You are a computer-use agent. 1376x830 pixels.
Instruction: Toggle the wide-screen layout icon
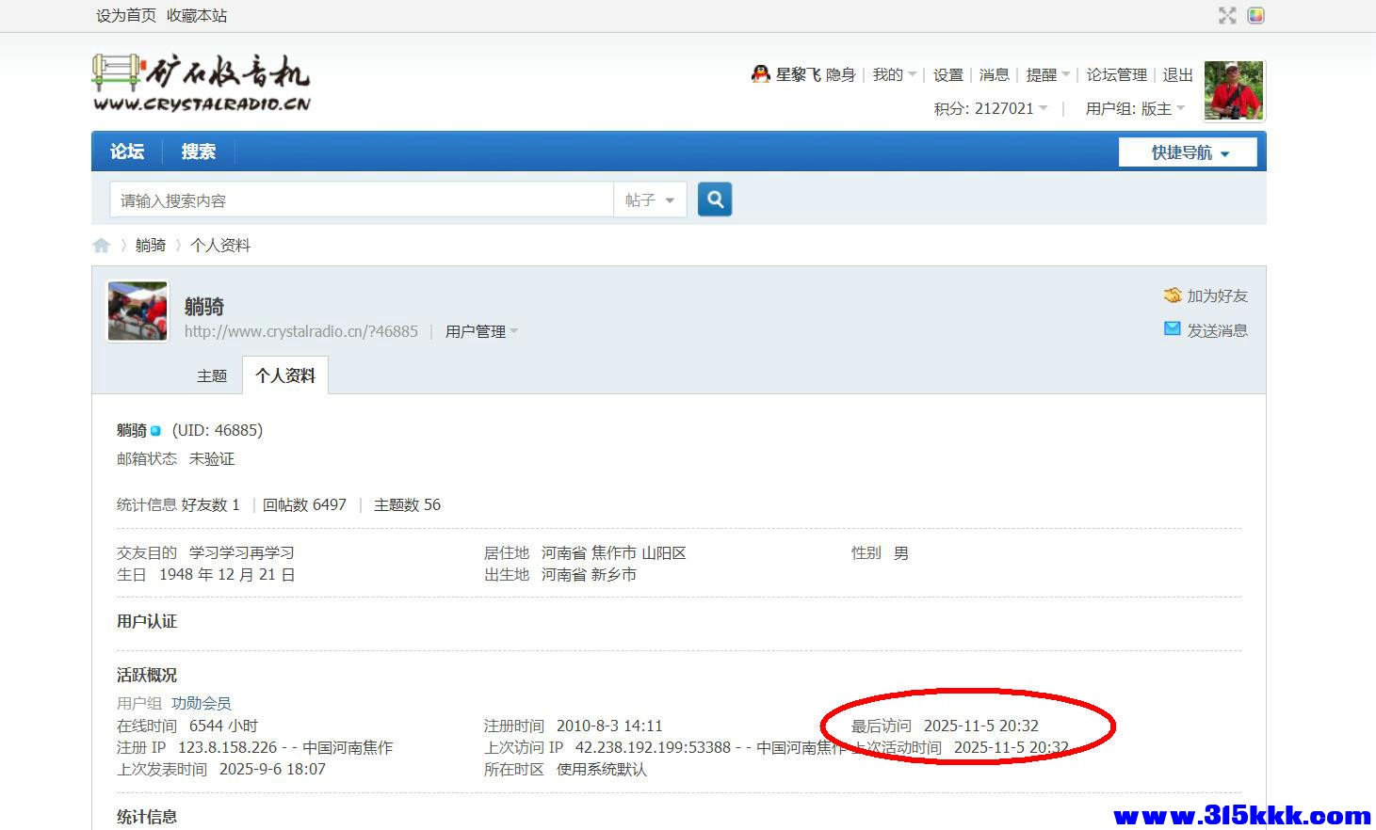click(x=1255, y=15)
